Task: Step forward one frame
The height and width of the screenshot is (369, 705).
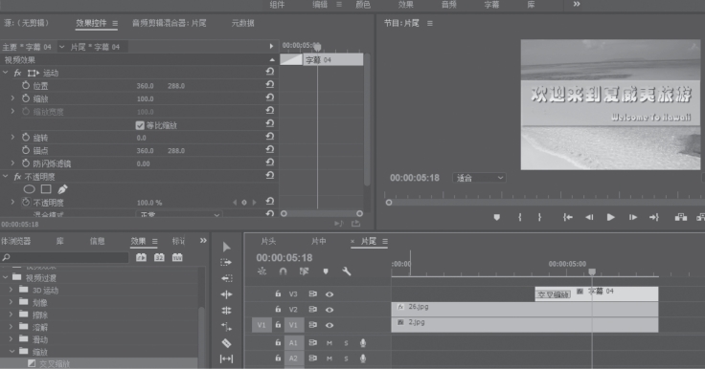Action: tap(633, 217)
